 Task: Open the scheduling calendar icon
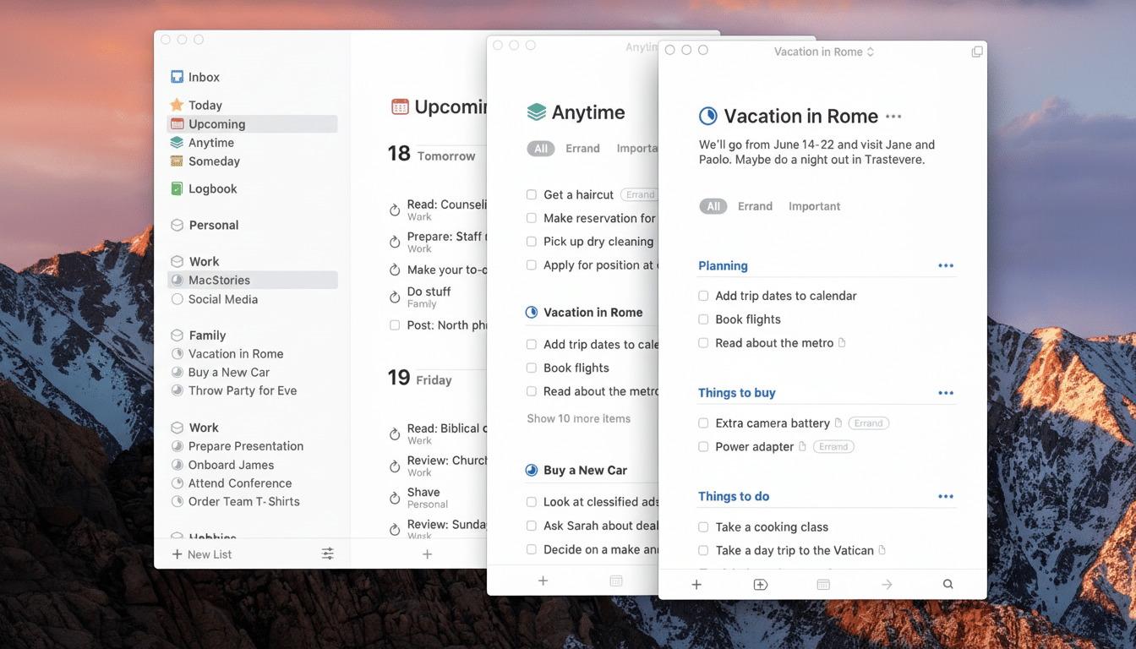click(x=822, y=583)
